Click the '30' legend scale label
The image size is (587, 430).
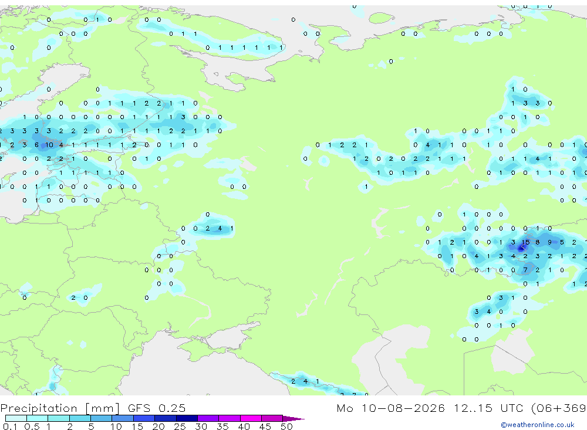click(x=201, y=426)
